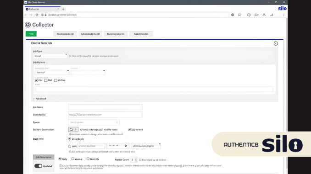Select Daily recurrence radio button
The width and height of the screenshot is (311, 174).
pos(60,159)
